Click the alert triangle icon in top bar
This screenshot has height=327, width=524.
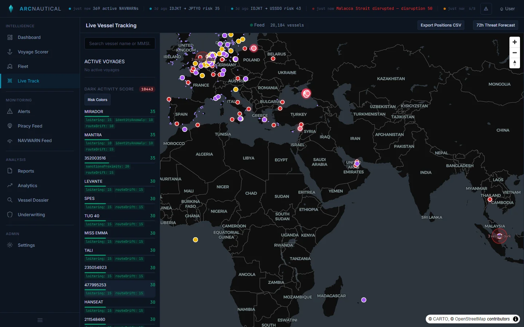[x=486, y=9]
